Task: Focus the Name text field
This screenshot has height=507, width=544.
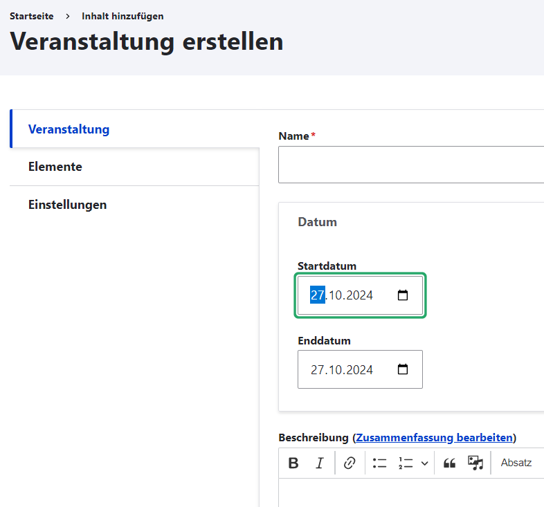Action: (411, 165)
